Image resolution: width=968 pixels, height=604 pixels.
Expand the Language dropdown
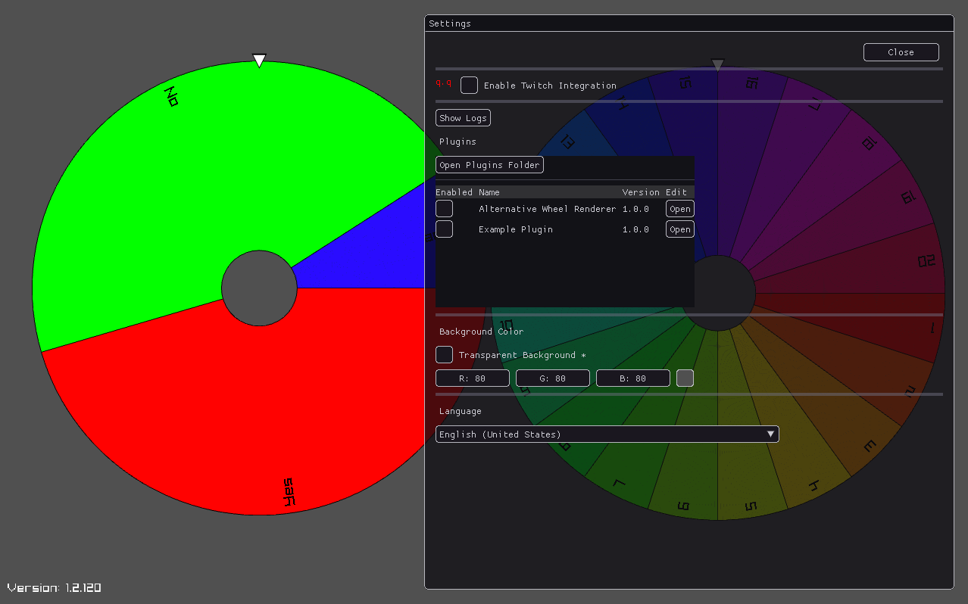pos(607,434)
